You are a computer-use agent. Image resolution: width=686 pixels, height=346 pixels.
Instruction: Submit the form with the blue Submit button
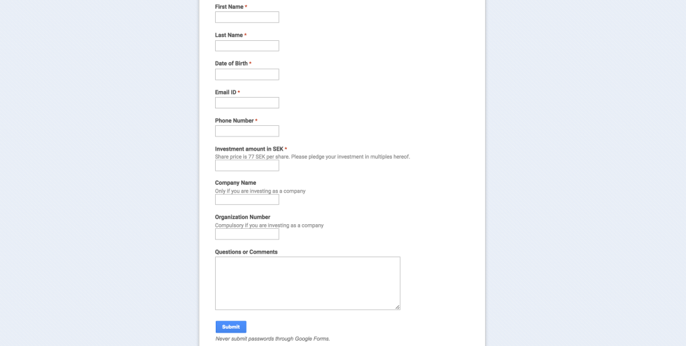click(x=231, y=327)
